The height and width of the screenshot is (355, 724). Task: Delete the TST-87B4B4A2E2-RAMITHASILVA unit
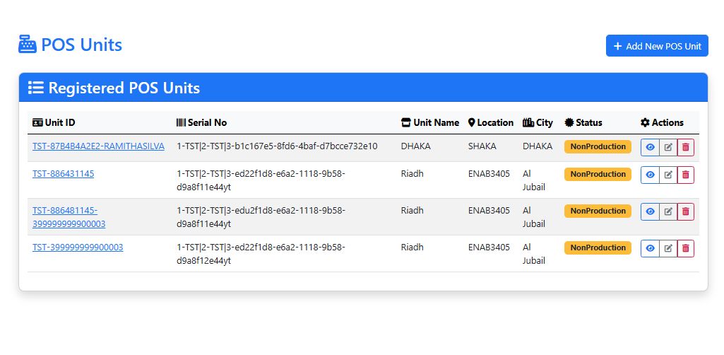[x=686, y=147]
